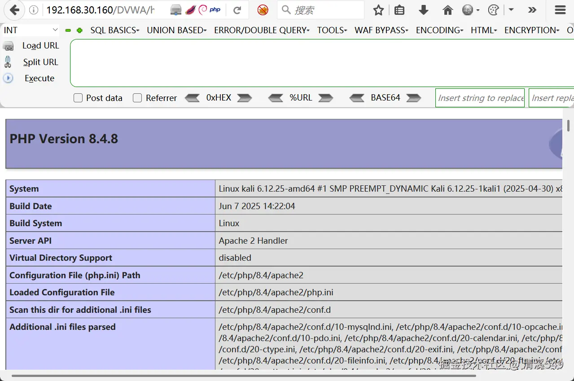Viewport: 574px width, 381px height.
Task: Open dropdown arrow next to globe icon
Action: point(478,10)
